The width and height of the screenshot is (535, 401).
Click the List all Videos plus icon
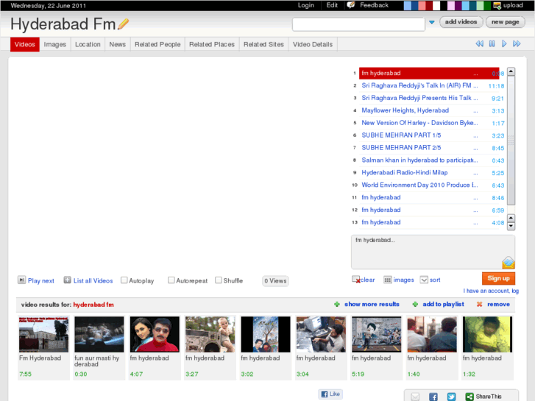click(67, 280)
